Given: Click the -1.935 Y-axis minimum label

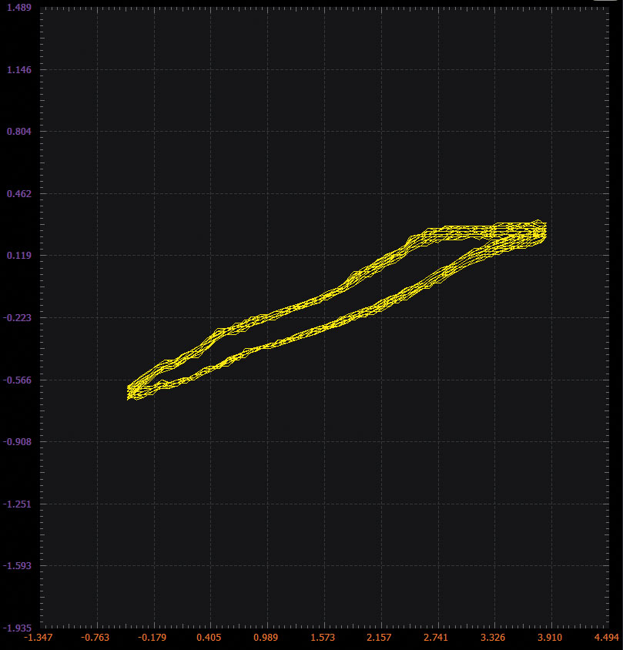Looking at the screenshot, I should tap(17, 628).
